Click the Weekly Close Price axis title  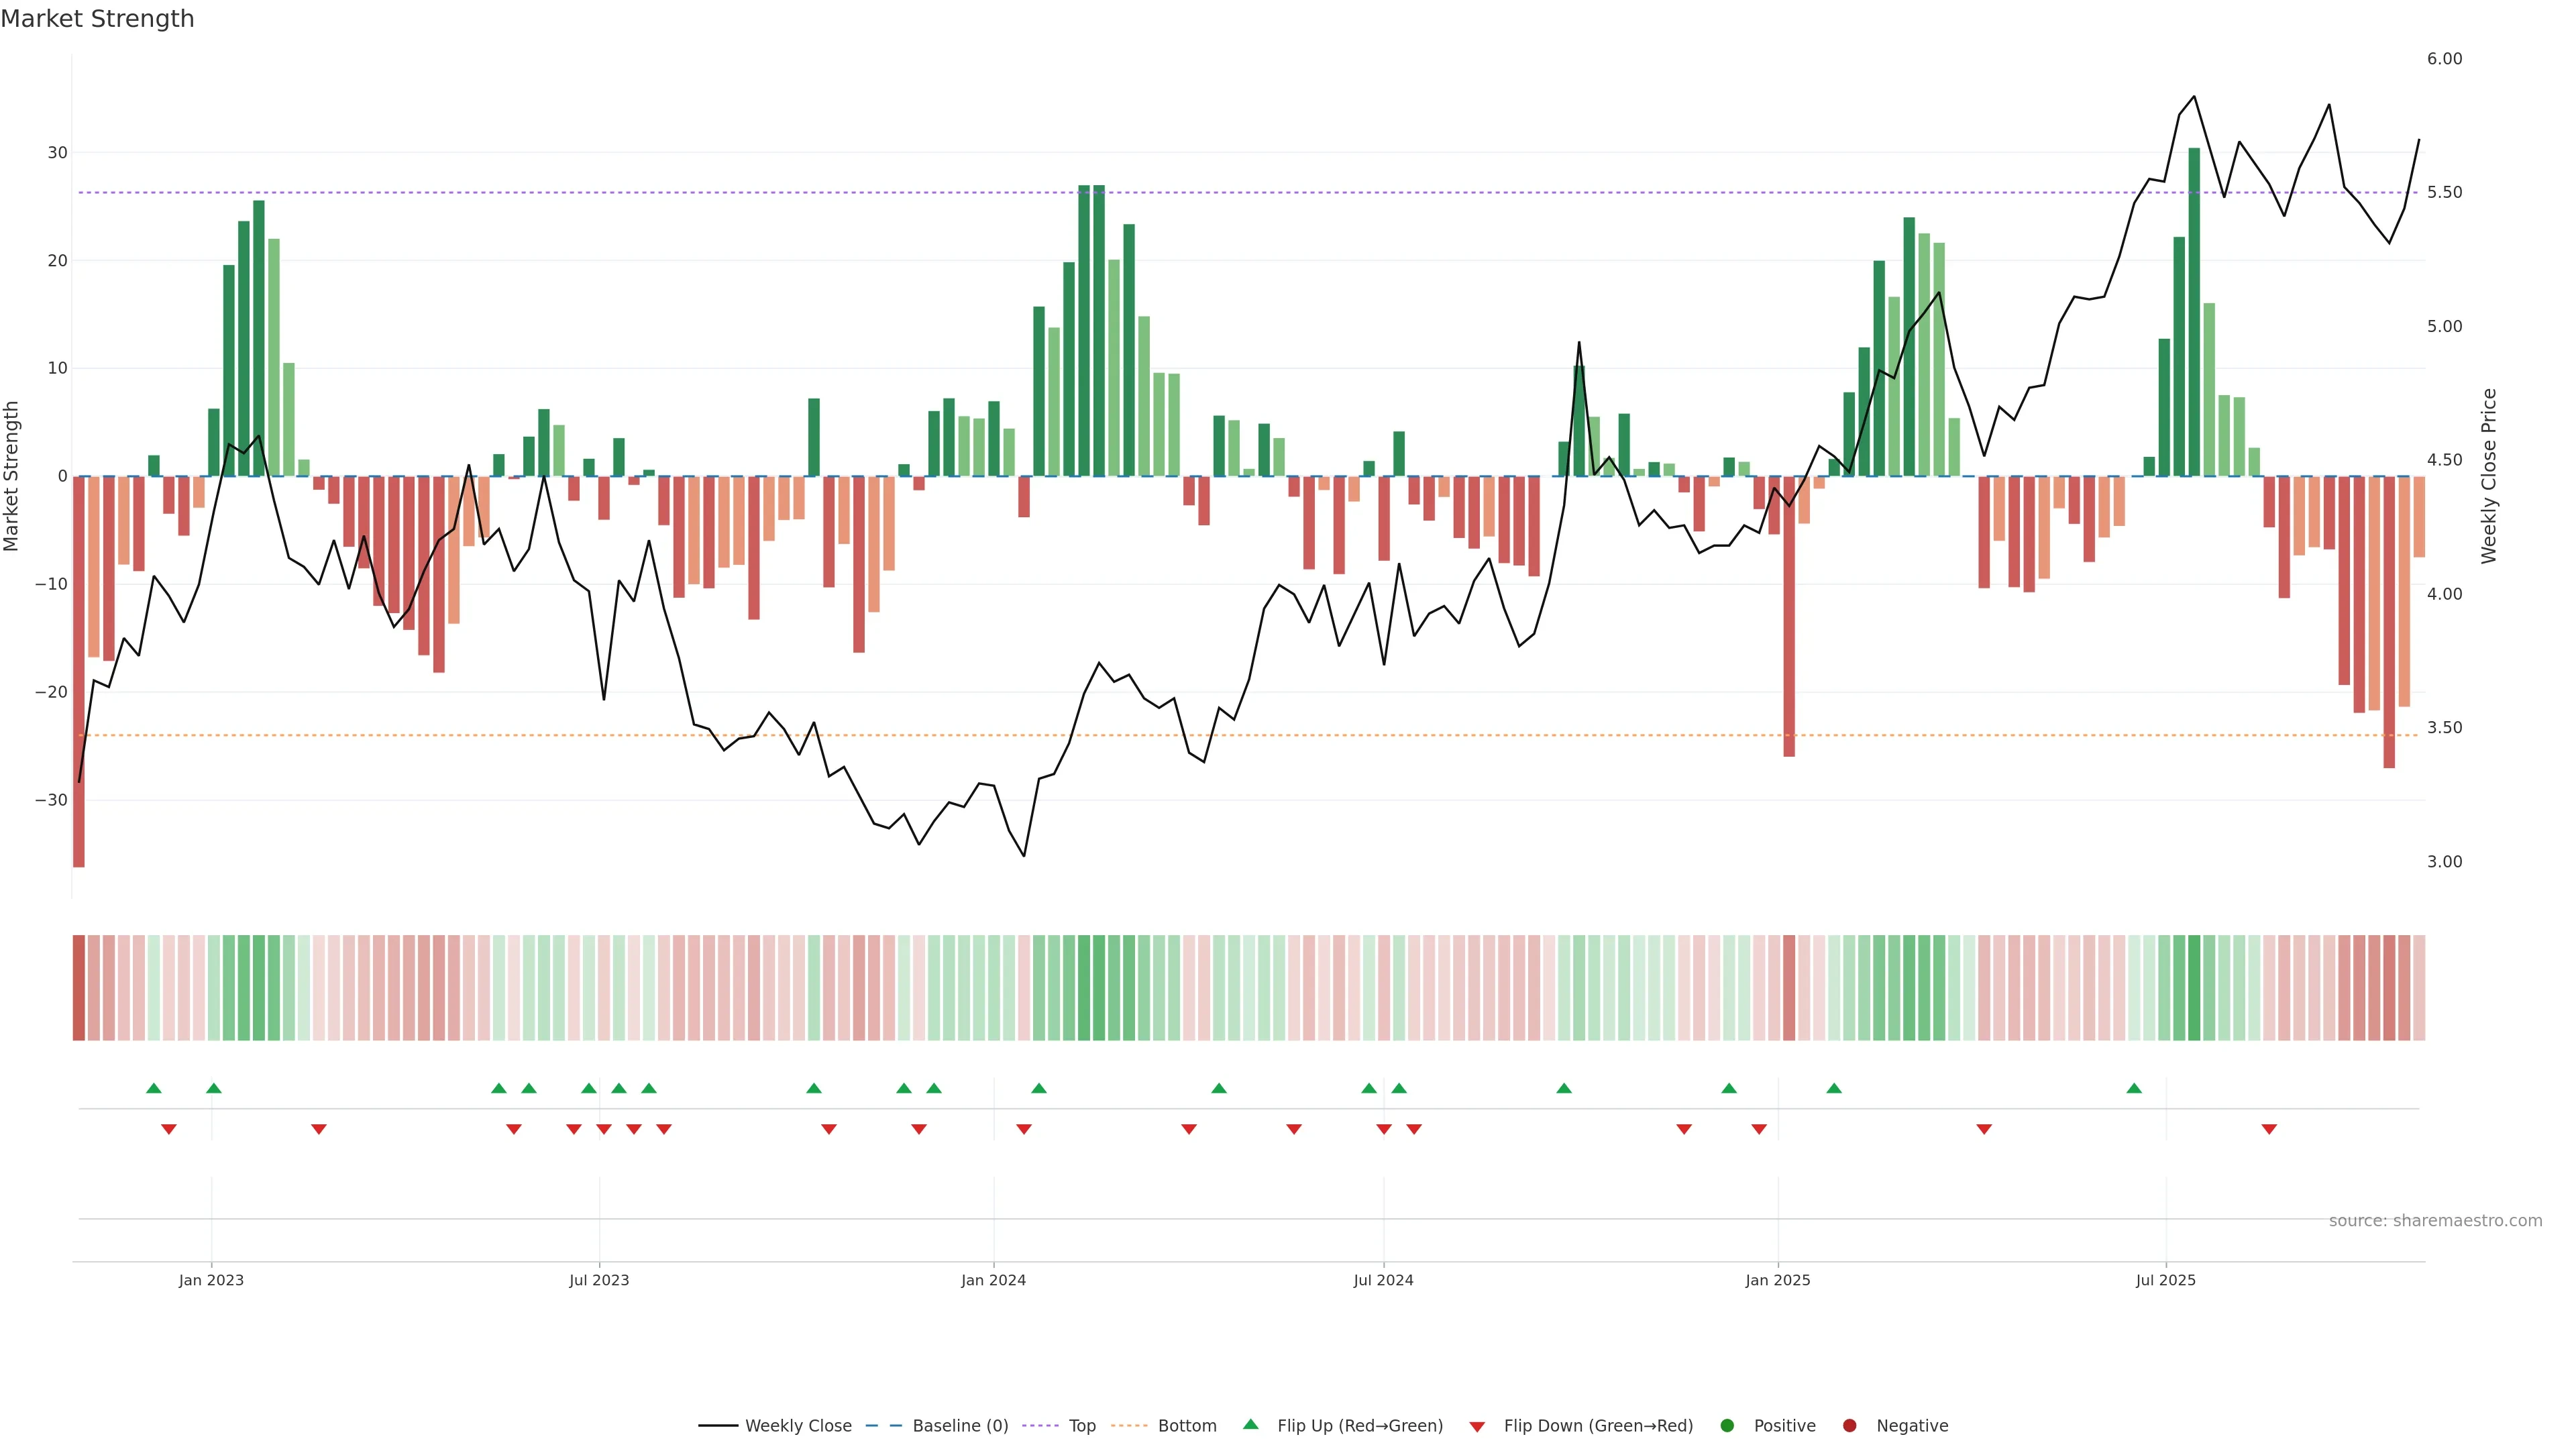(x=2489, y=476)
